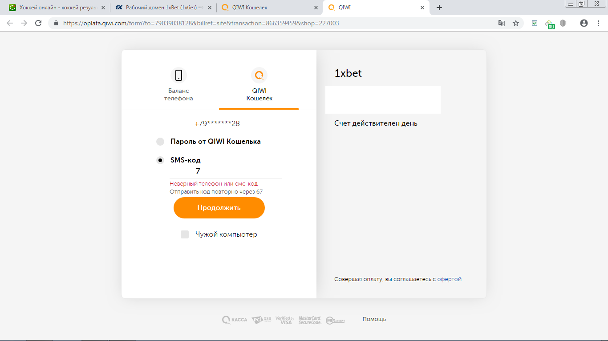
Task: Open a new browser tab with plus
Action: click(x=439, y=8)
